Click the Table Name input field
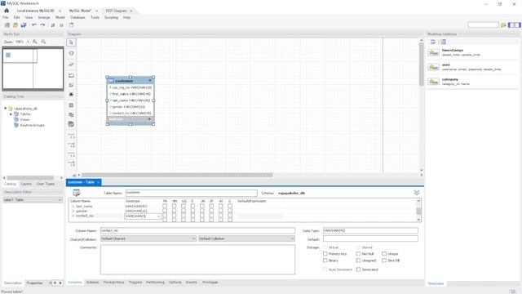 pos(192,193)
